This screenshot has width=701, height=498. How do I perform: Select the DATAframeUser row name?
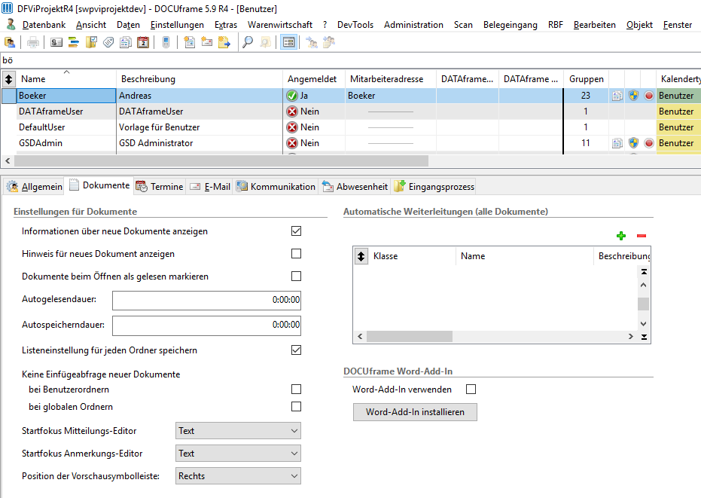(x=51, y=112)
